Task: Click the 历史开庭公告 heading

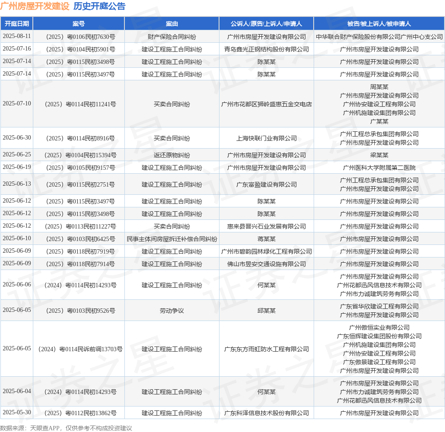Action: (99, 6)
